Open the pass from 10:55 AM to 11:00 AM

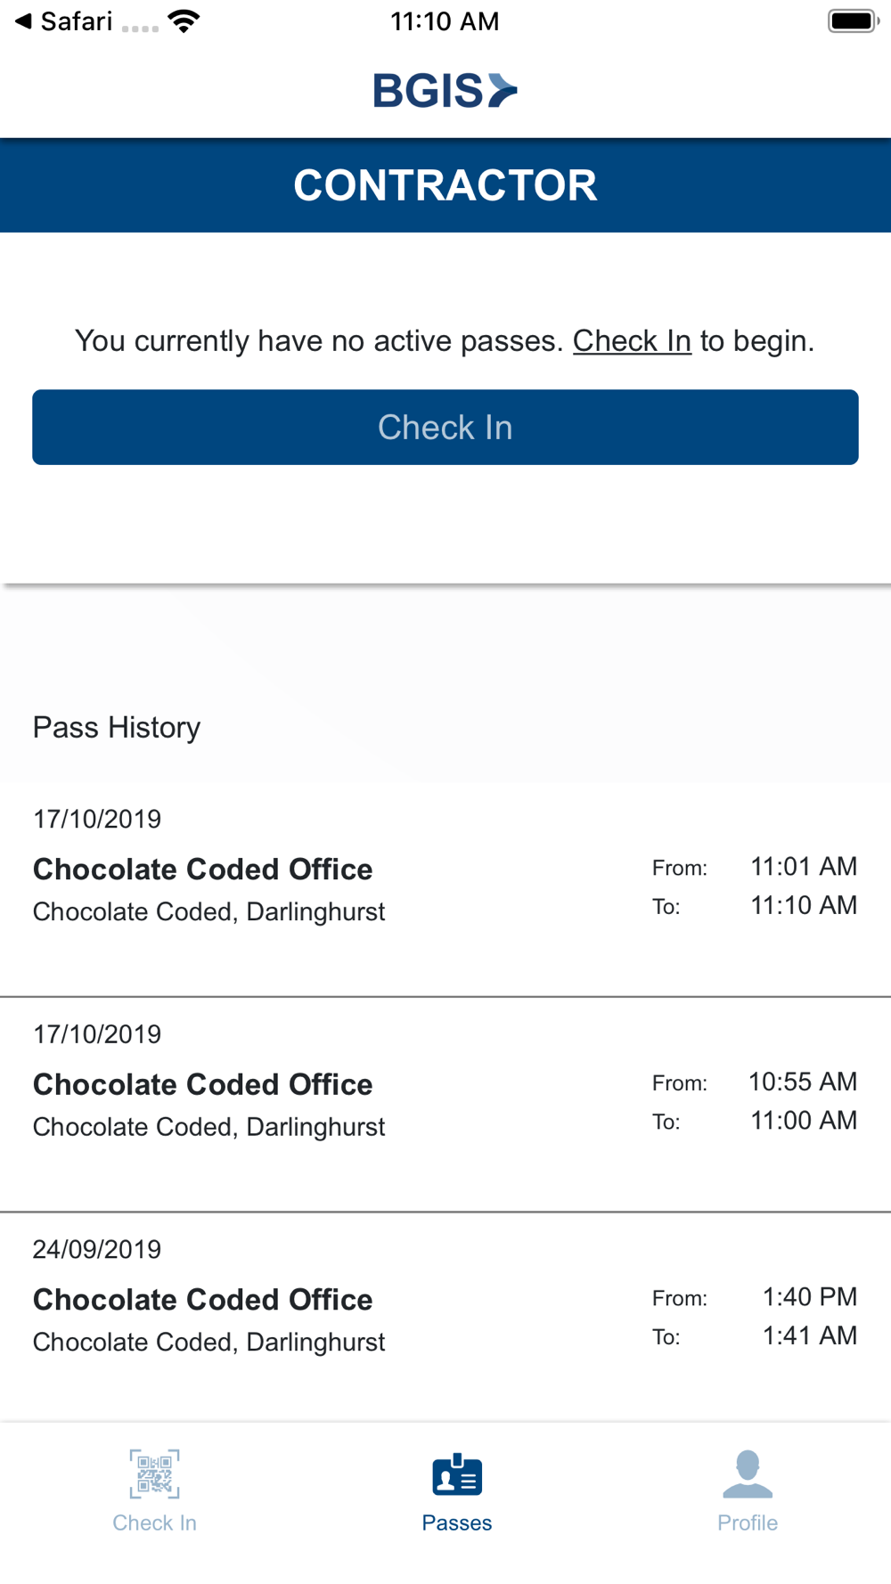tap(445, 1105)
